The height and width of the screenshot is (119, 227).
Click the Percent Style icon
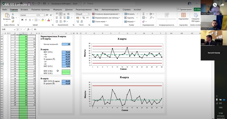tap(84, 18)
